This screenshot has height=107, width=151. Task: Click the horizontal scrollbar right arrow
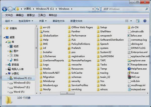pos(148,93)
